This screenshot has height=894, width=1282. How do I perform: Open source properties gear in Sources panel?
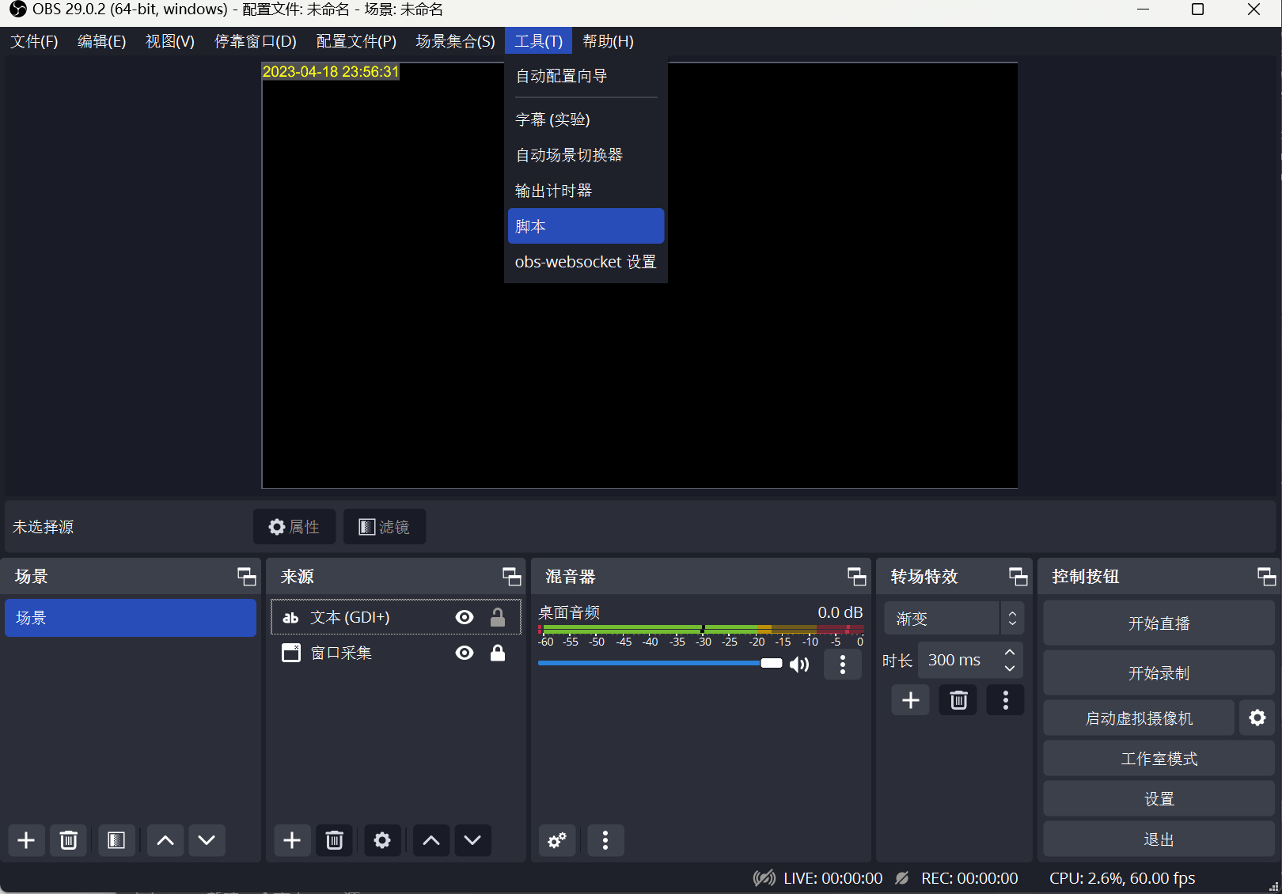pos(382,840)
